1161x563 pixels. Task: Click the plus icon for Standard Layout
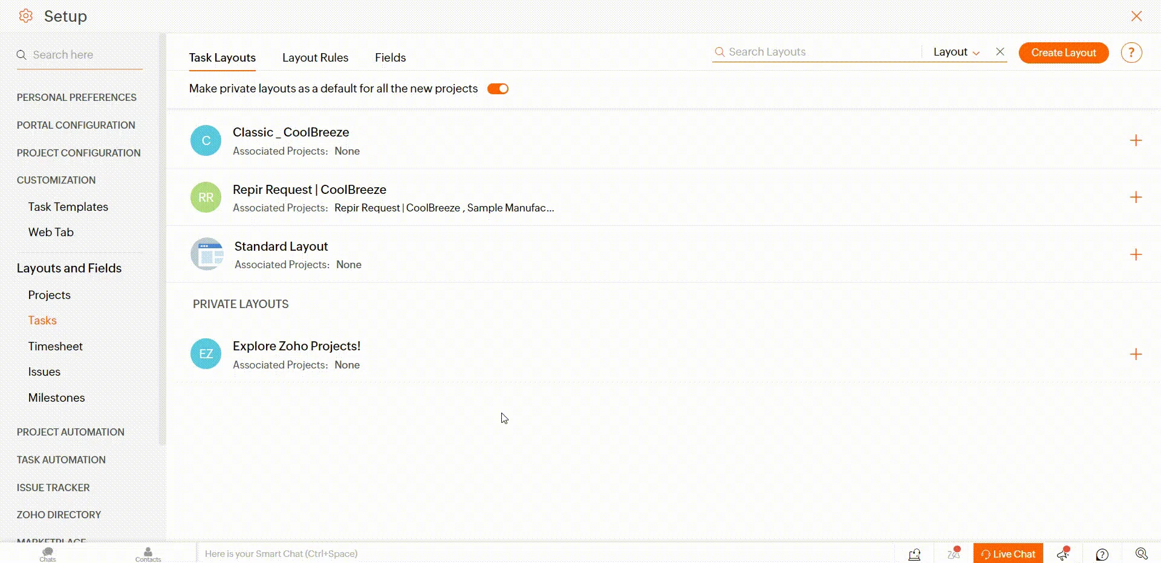pos(1136,255)
